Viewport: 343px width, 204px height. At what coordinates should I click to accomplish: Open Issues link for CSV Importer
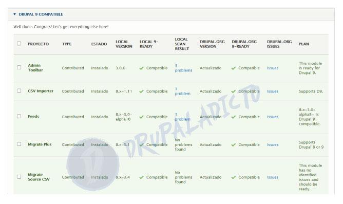coord(272,91)
